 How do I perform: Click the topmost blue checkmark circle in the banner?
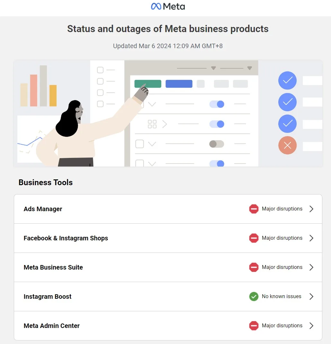coord(287,80)
